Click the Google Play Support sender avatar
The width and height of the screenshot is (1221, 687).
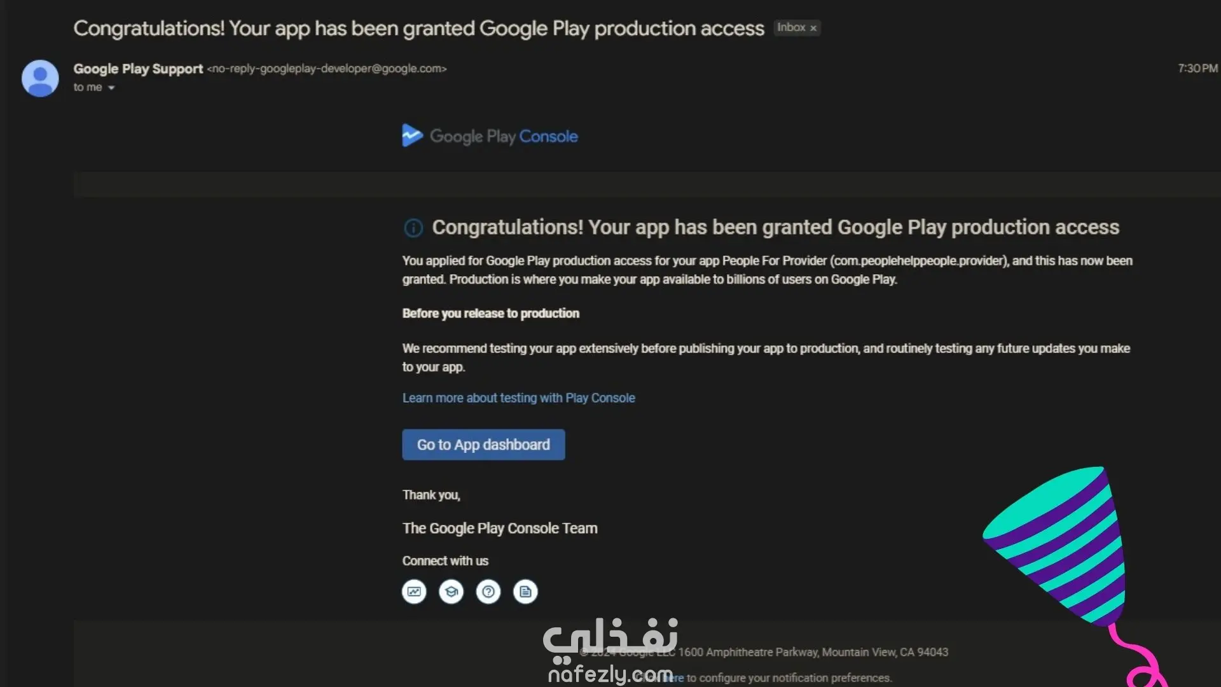(x=40, y=78)
